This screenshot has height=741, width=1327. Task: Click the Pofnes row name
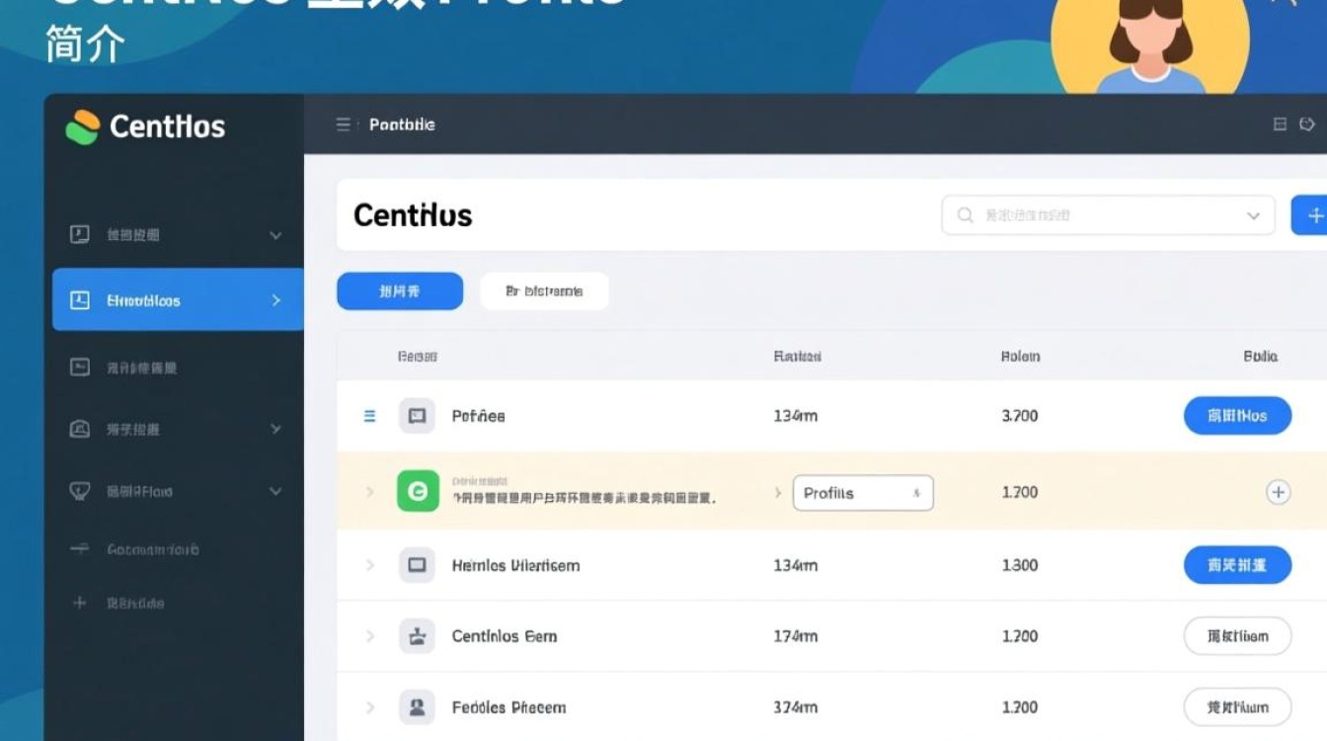tap(478, 416)
